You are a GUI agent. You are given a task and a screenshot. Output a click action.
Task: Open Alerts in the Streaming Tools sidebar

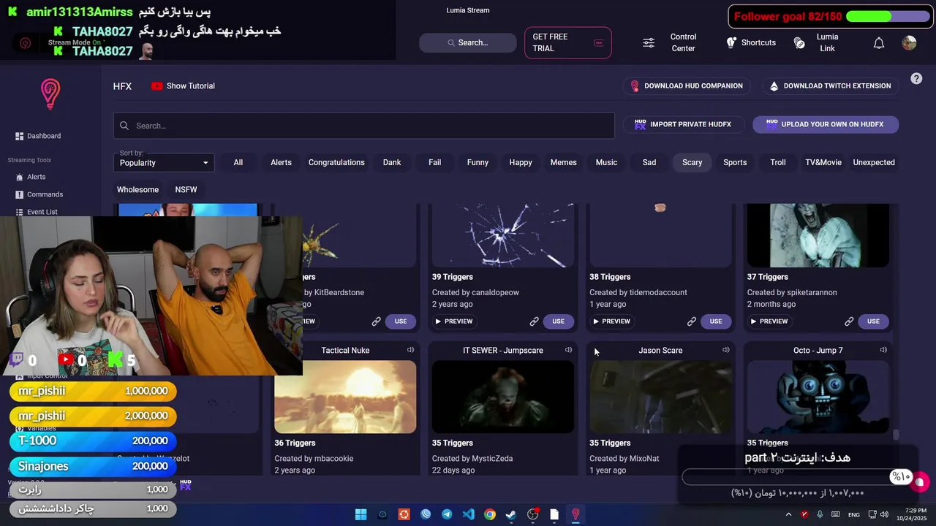coord(31,177)
